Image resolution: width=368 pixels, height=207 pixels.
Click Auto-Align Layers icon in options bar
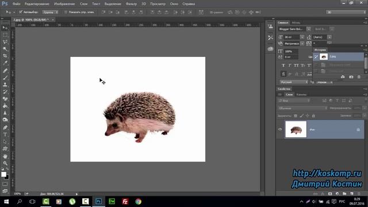[x=201, y=12]
